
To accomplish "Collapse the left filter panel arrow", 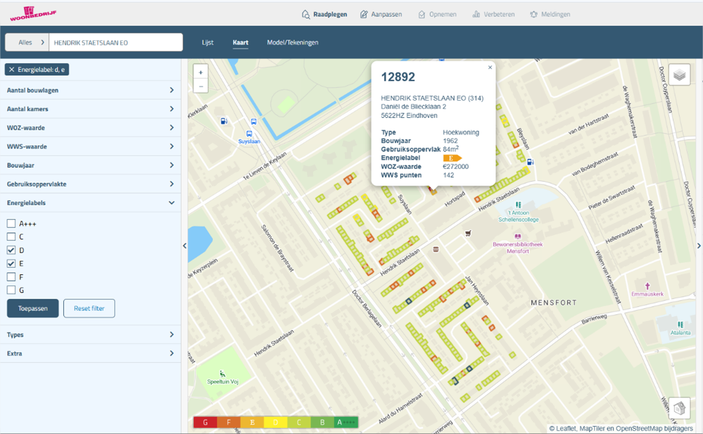I will (x=185, y=246).
